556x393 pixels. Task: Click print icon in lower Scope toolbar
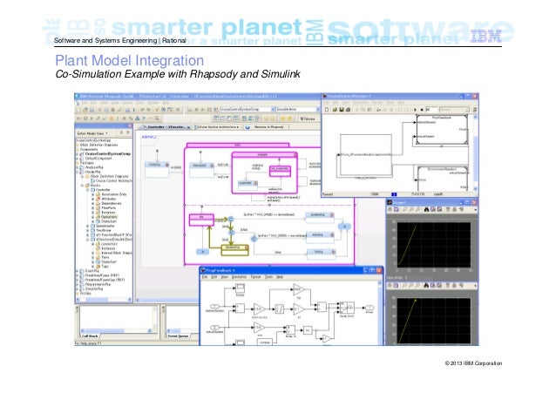click(x=390, y=286)
